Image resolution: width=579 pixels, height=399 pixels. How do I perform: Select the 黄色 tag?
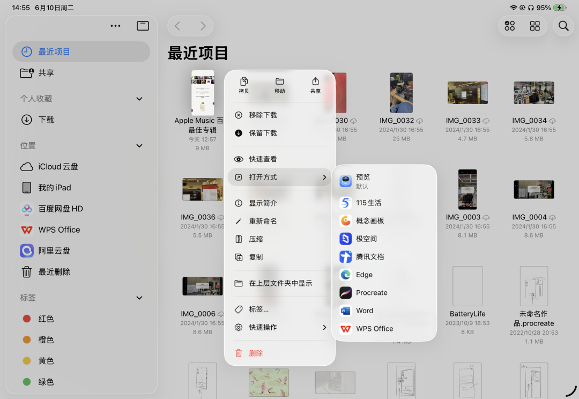(x=81, y=361)
